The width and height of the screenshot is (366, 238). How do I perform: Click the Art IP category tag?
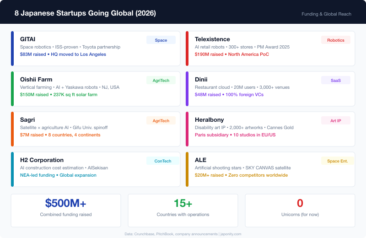pyautogui.click(x=336, y=120)
